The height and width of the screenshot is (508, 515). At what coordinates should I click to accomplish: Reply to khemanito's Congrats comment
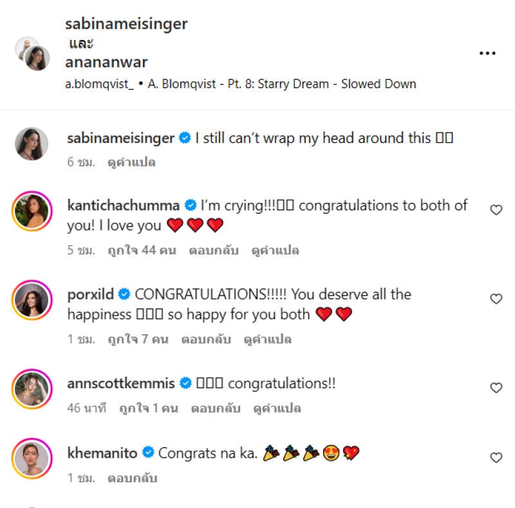pos(132,478)
